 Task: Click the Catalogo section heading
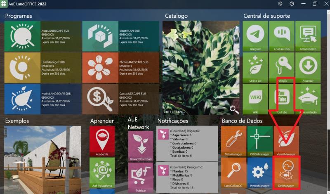tap(177, 16)
